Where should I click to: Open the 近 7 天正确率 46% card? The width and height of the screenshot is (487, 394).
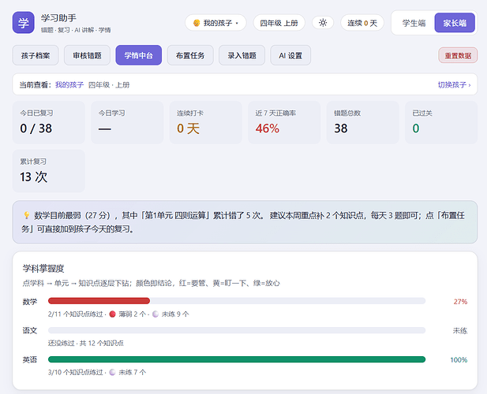tap(284, 122)
